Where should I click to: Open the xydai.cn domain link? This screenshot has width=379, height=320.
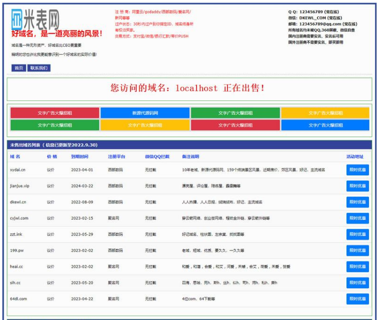(x=17, y=170)
